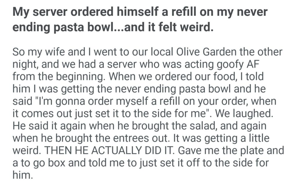Open the post title about the server's refill
297x193 pixels.
(x=140, y=21)
